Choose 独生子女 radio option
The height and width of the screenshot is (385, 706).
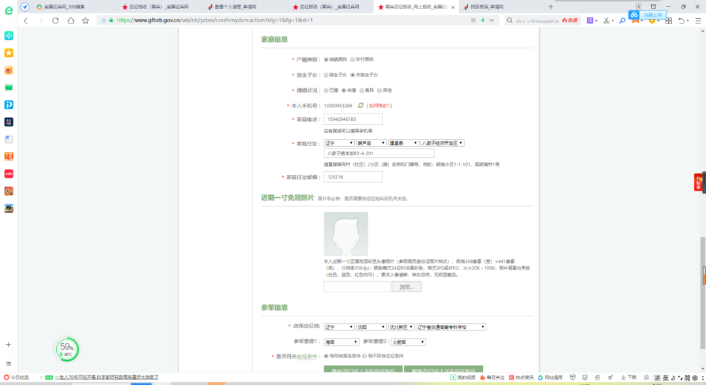coord(326,75)
